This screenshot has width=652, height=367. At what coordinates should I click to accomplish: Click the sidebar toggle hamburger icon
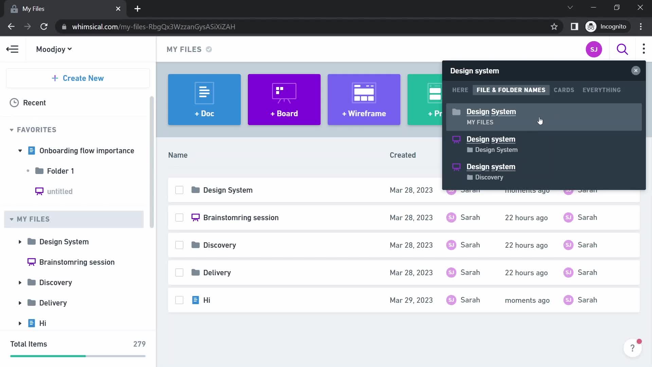coord(12,49)
